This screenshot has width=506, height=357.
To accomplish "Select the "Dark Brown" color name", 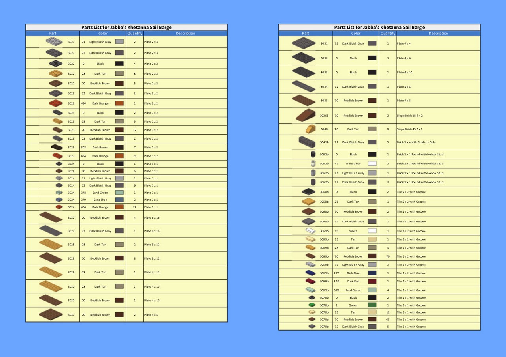I will 100,147.
